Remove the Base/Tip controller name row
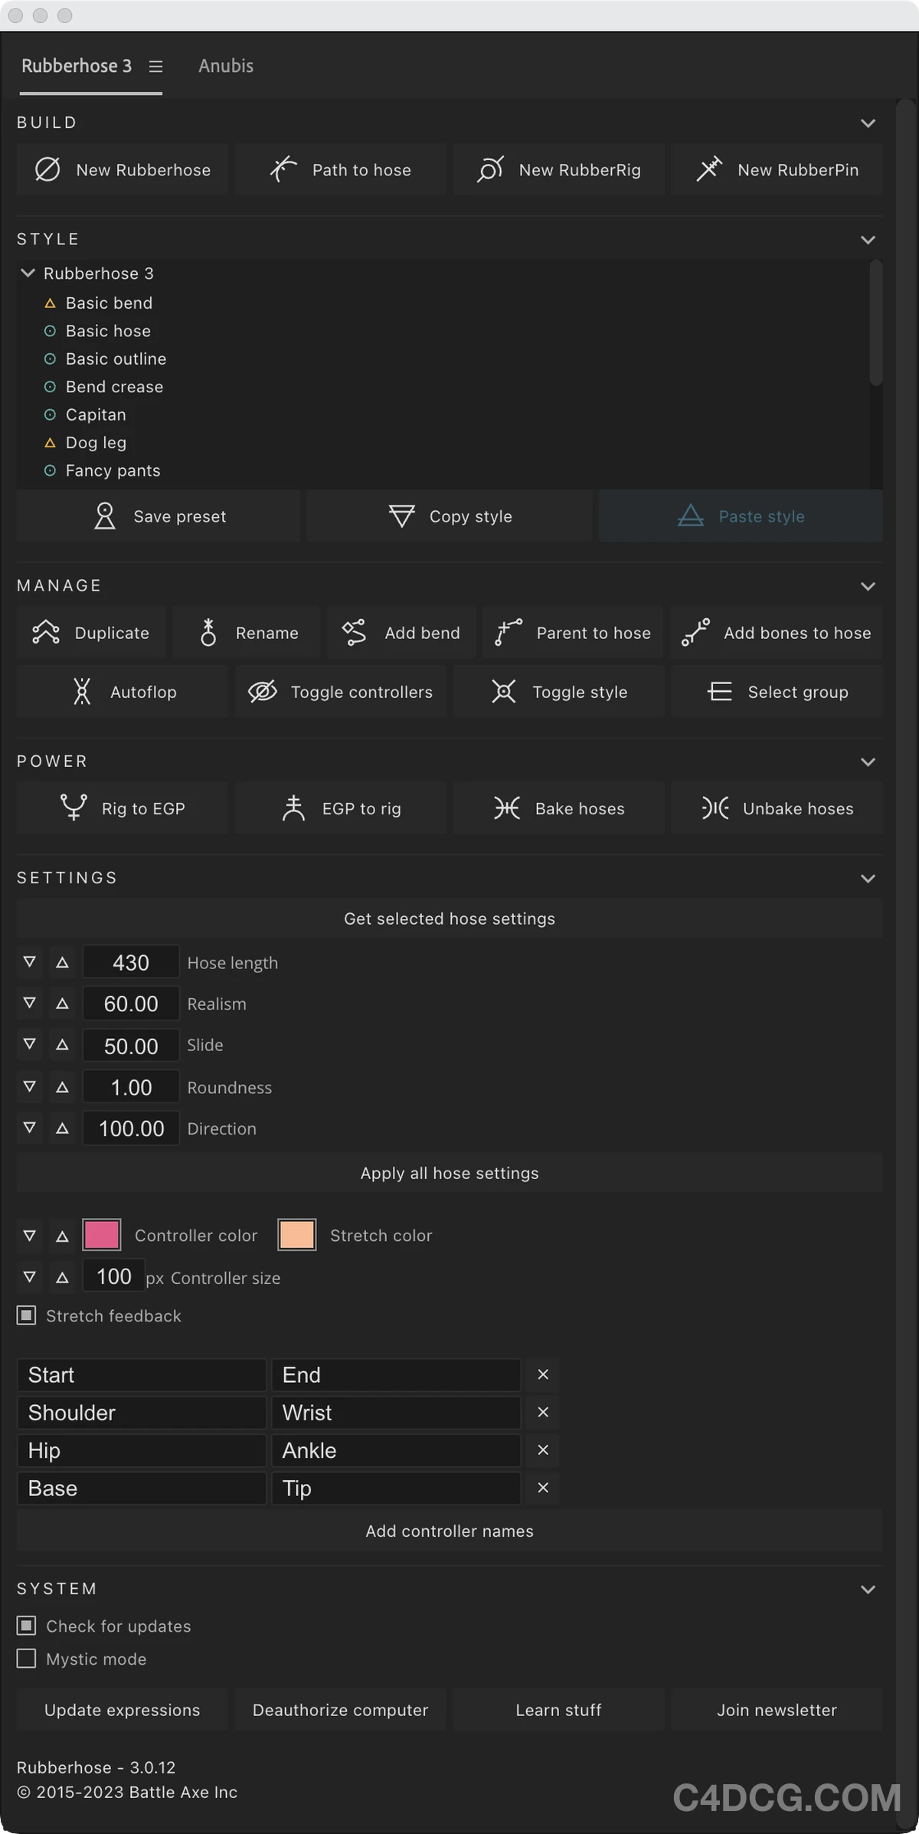Viewport: 919px width, 1834px height. pos(543,1487)
